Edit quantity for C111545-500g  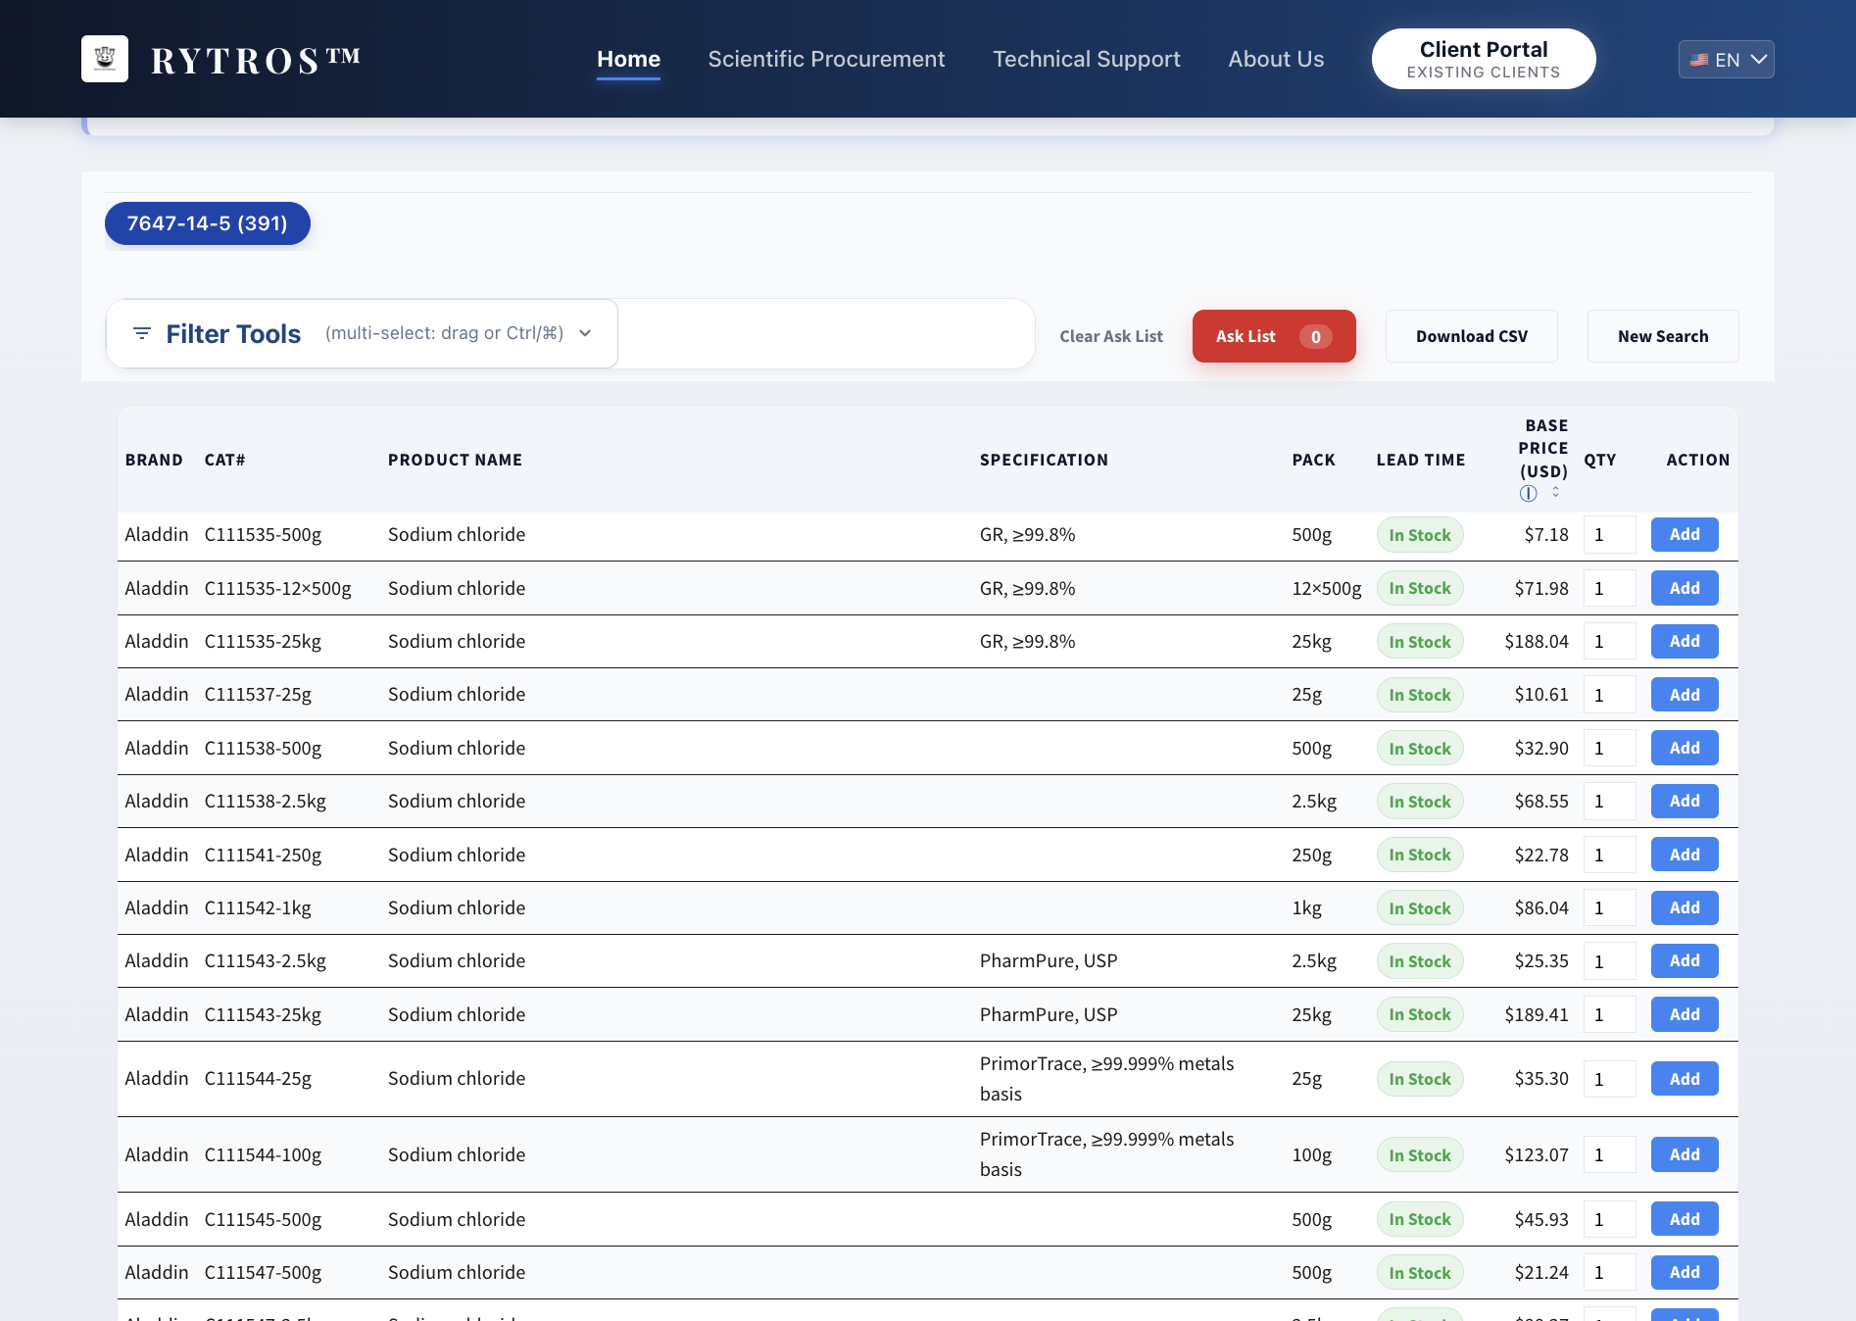(x=1609, y=1219)
